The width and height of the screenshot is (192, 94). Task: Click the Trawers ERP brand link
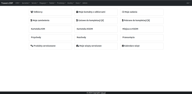pyautogui.click(x=7, y=3)
